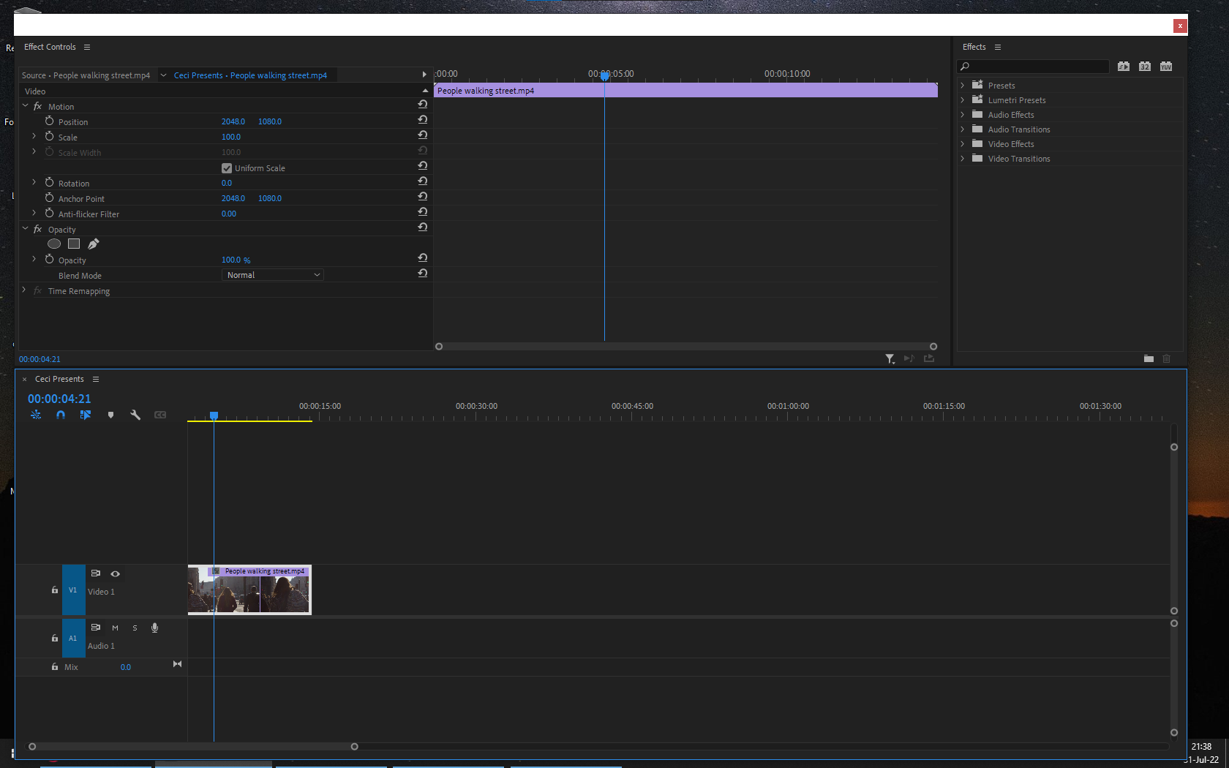Image resolution: width=1229 pixels, height=768 pixels.
Task: Click the Add Marker button
Action: (x=110, y=414)
